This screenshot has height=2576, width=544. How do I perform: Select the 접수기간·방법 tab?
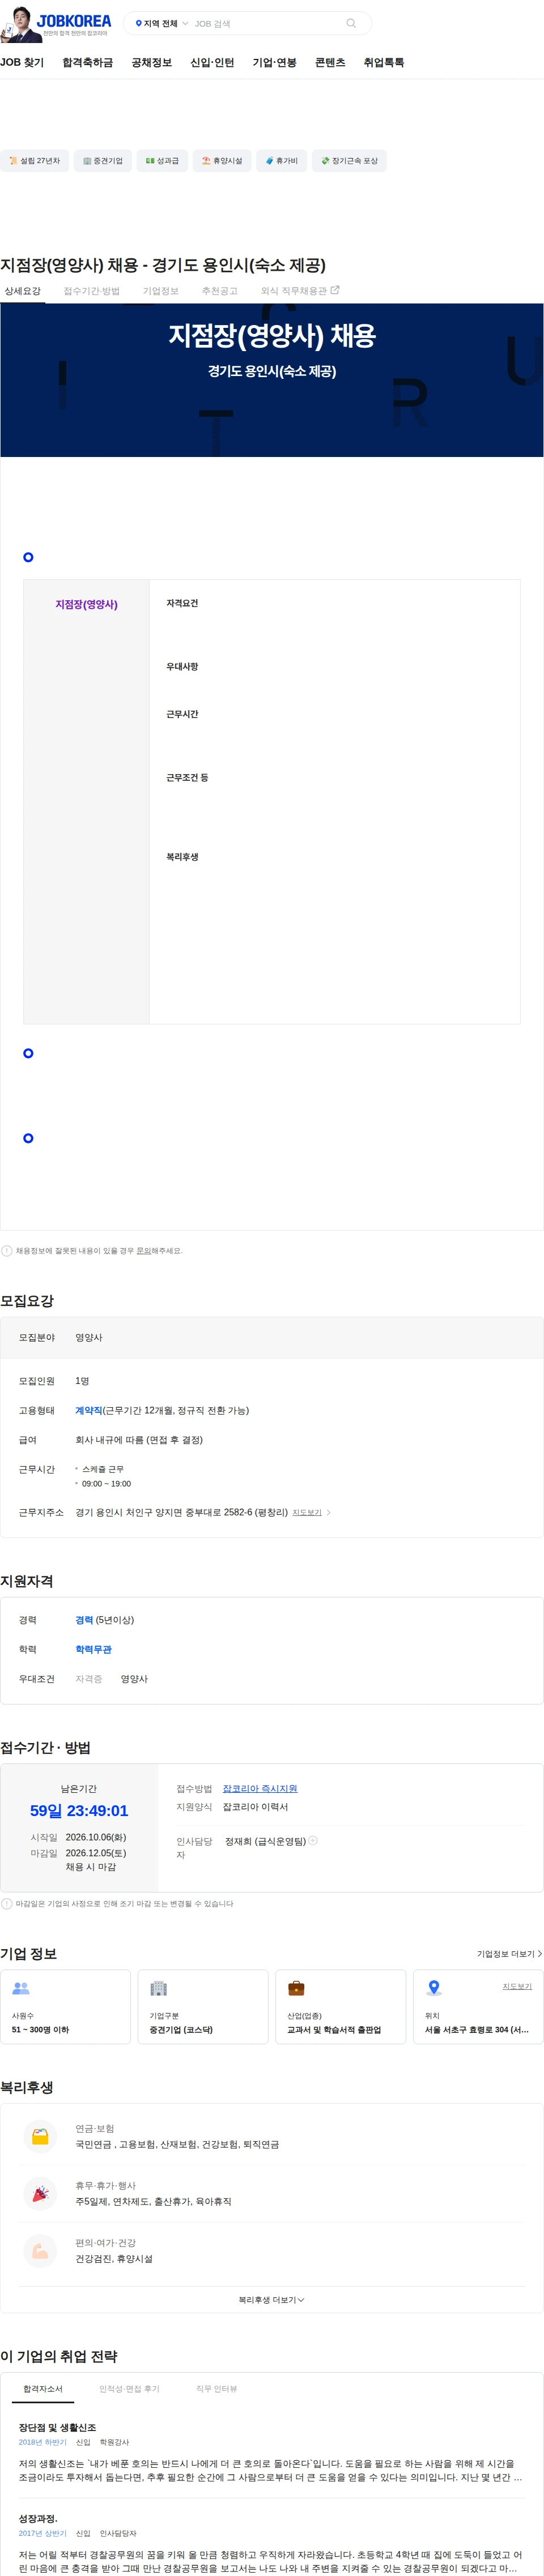coord(92,291)
